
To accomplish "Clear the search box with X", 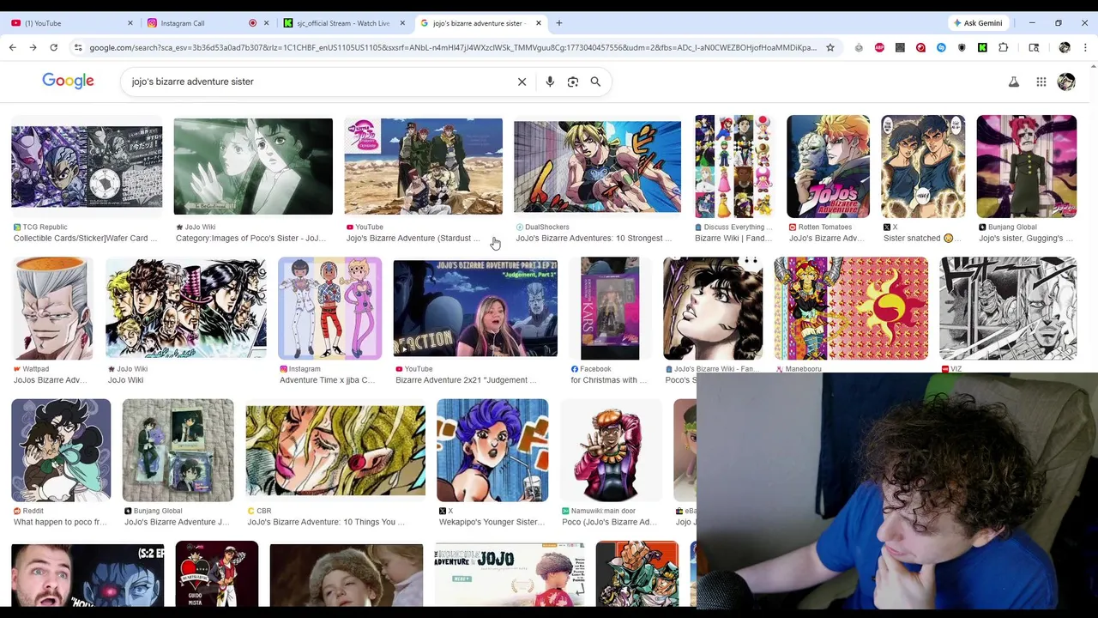I will click(522, 82).
